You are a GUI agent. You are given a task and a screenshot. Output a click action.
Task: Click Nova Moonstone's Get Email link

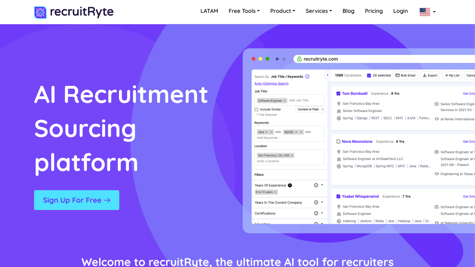coord(469,141)
